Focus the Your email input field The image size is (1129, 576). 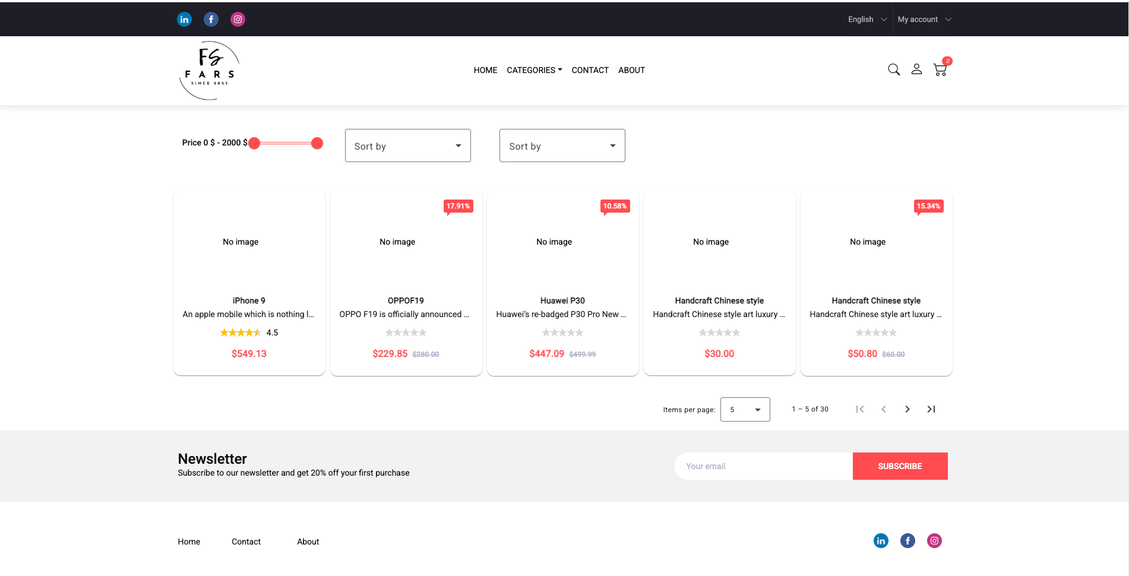click(x=763, y=466)
